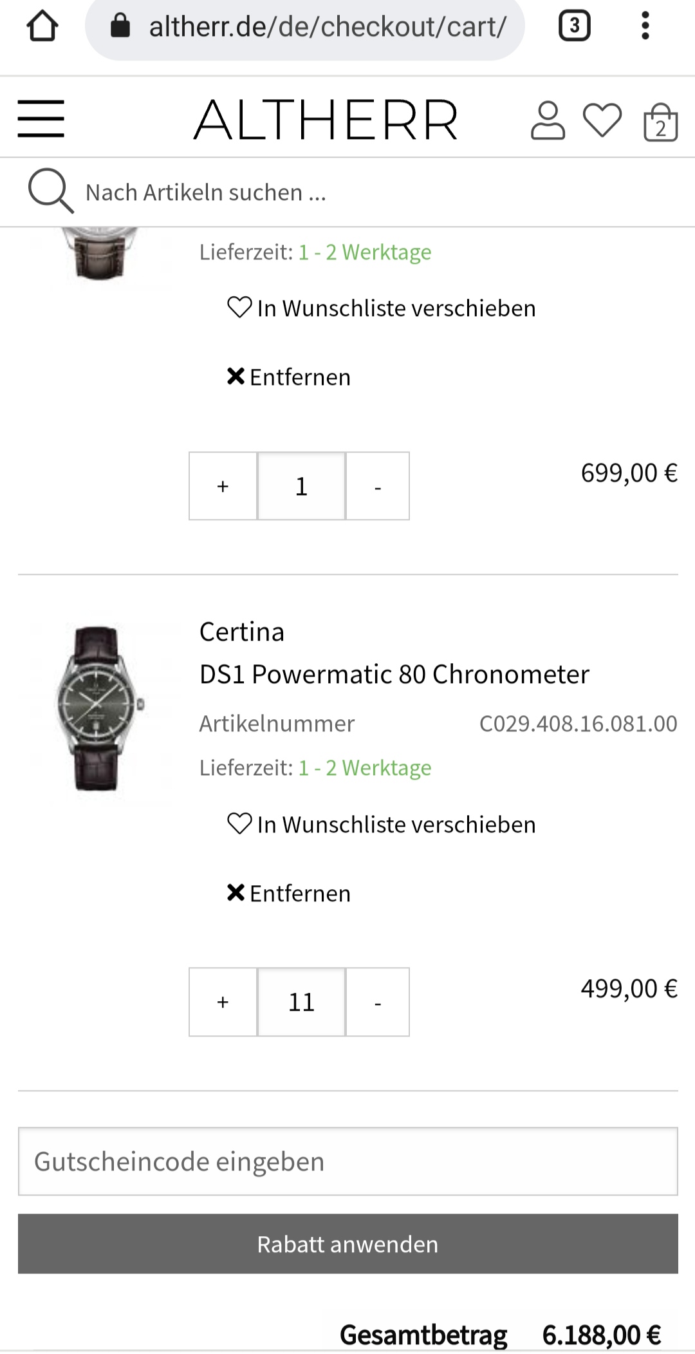Focus the Gutscheincode eingeben field
The width and height of the screenshot is (695, 1354).
coord(347,1161)
